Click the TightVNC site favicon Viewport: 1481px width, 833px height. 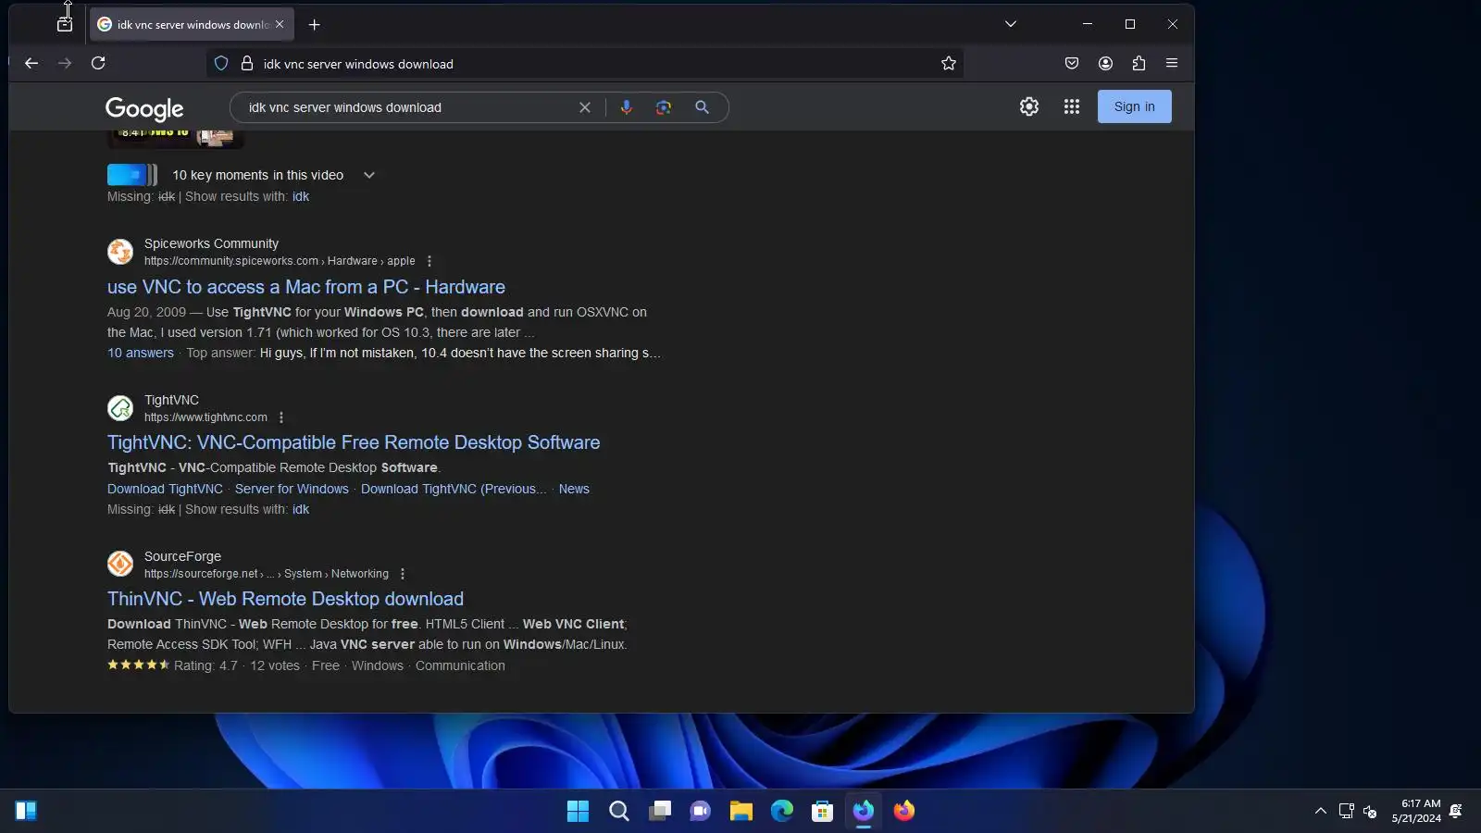tap(120, 408)
